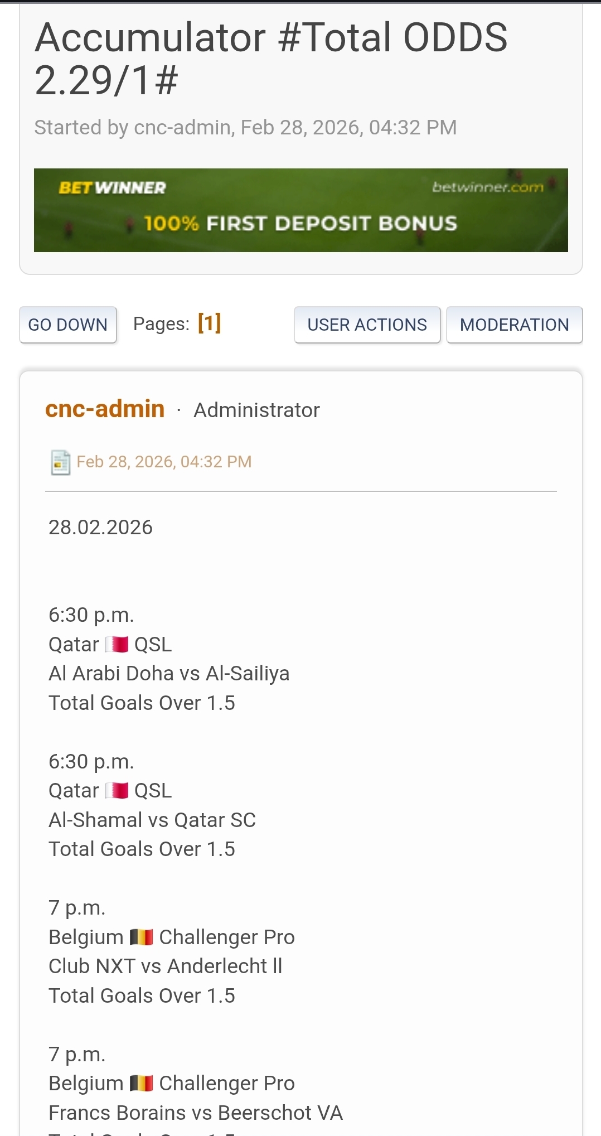Click the Belgium flag above Club NXT match
Screen dimensions: 601x1136
click(142, 937)
